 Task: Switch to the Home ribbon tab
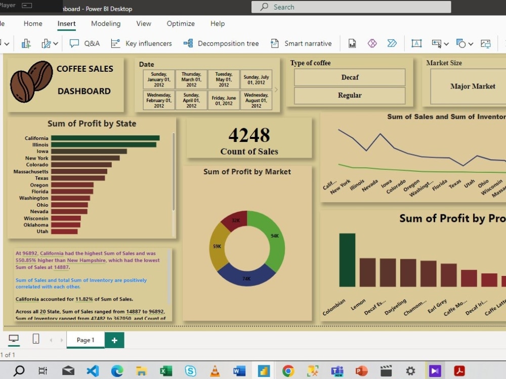click(x=32, y=23)
